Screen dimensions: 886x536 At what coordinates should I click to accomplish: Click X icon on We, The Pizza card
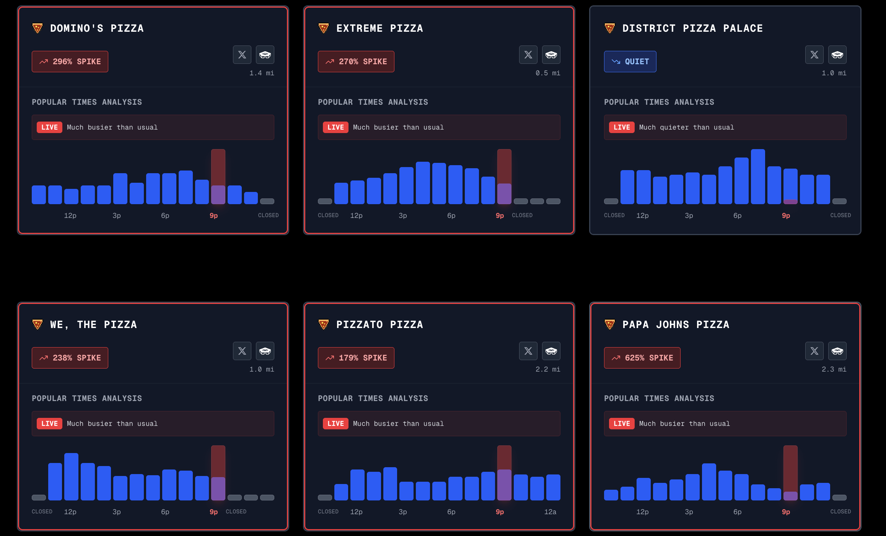pyautogui.click(x=242, y=351)
